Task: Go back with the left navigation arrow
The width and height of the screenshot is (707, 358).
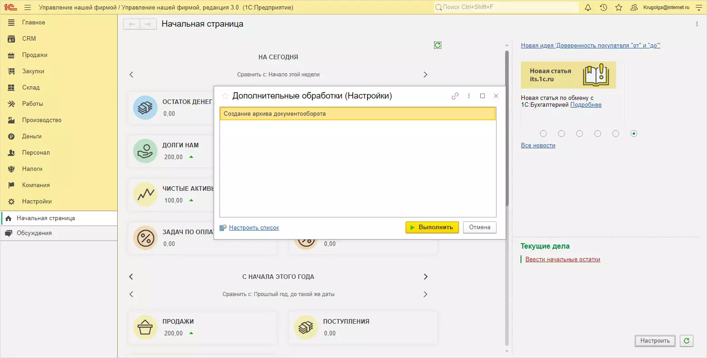Action: point(132,24)
